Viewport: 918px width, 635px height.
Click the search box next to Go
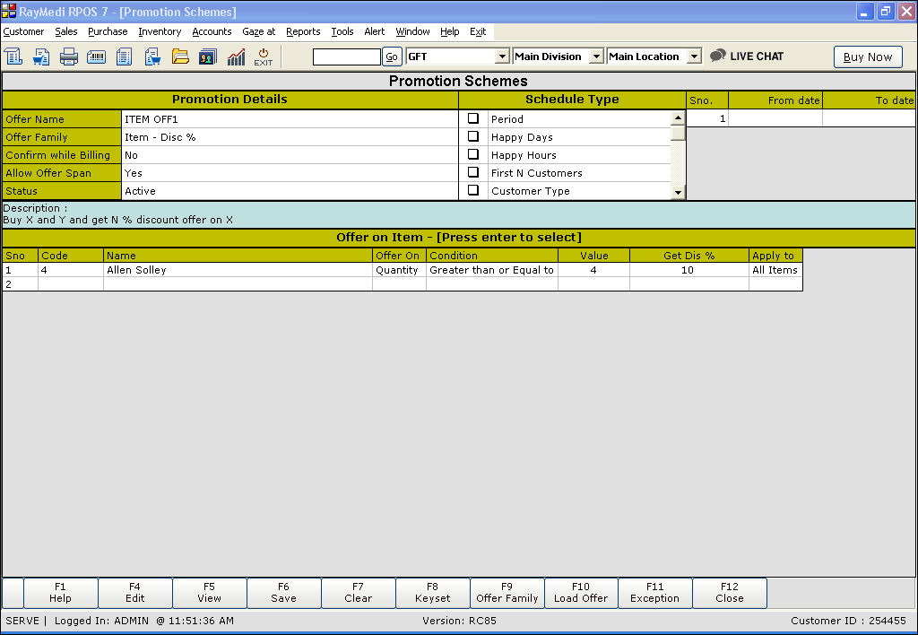347,57
